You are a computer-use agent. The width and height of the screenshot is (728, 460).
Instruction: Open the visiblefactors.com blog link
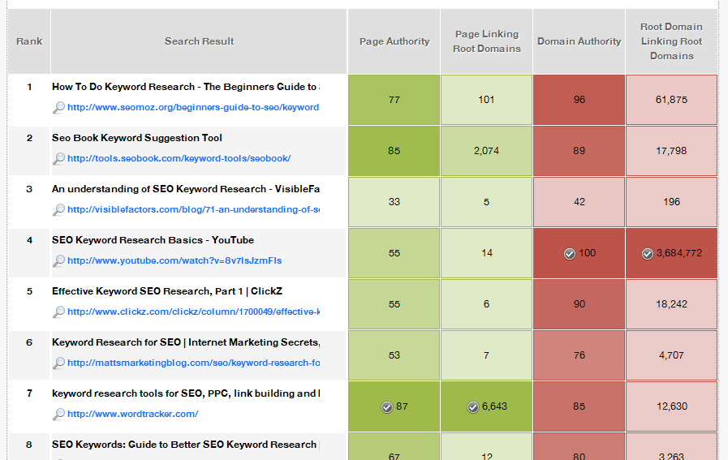[x=193, y=209]
